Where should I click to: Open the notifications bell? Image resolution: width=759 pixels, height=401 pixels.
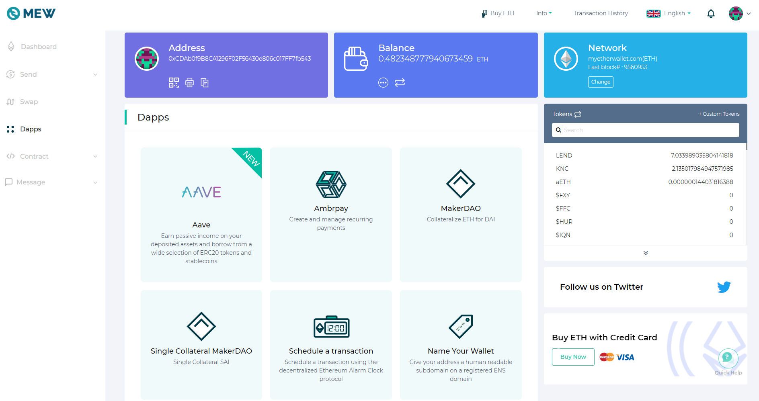(711, 14)
